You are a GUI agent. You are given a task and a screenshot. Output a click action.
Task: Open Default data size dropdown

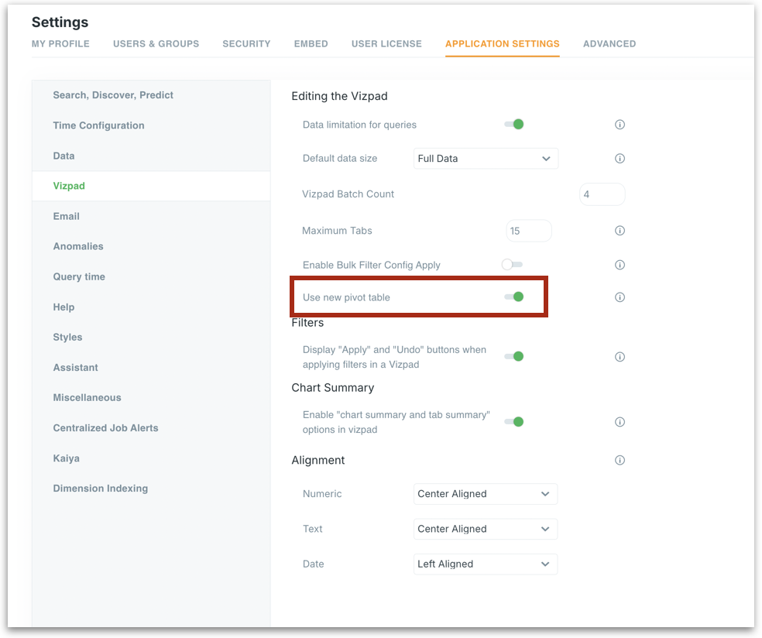(486, 159)
